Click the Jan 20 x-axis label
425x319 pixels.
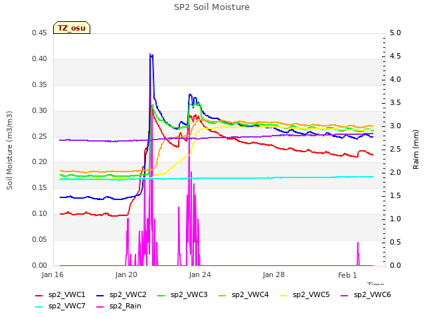(126, 274)
